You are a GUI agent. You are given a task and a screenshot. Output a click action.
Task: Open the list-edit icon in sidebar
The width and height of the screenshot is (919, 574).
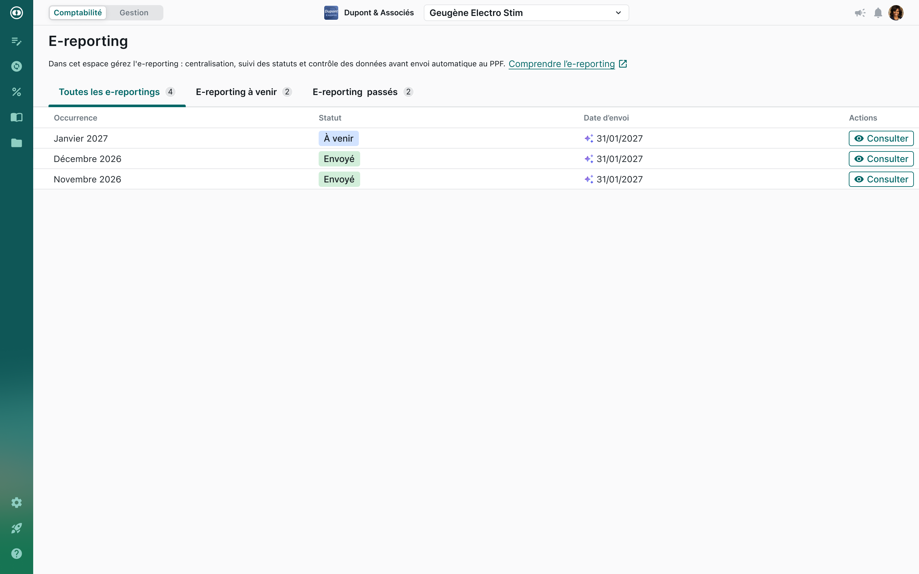click(x=16, y=41)
